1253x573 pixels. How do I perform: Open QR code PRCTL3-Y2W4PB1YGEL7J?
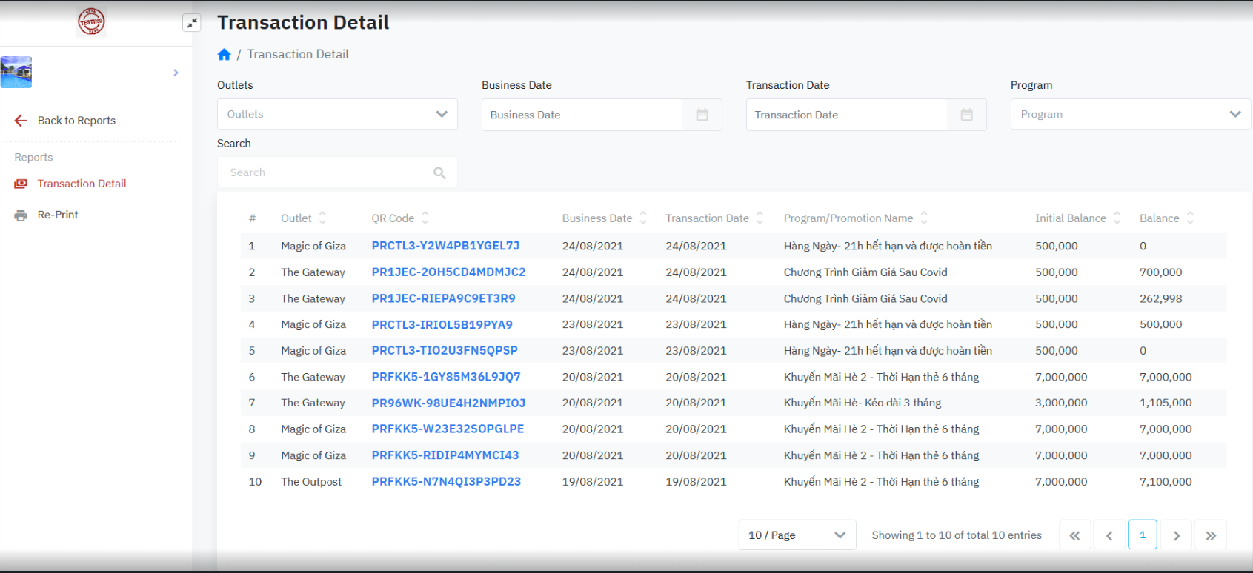445,246
